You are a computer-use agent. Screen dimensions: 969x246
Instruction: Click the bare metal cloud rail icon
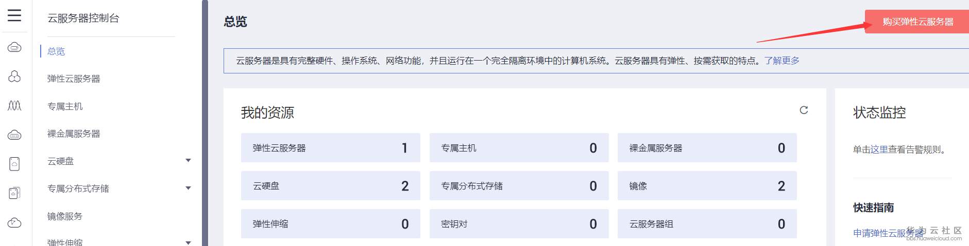[x=14, y=135]
